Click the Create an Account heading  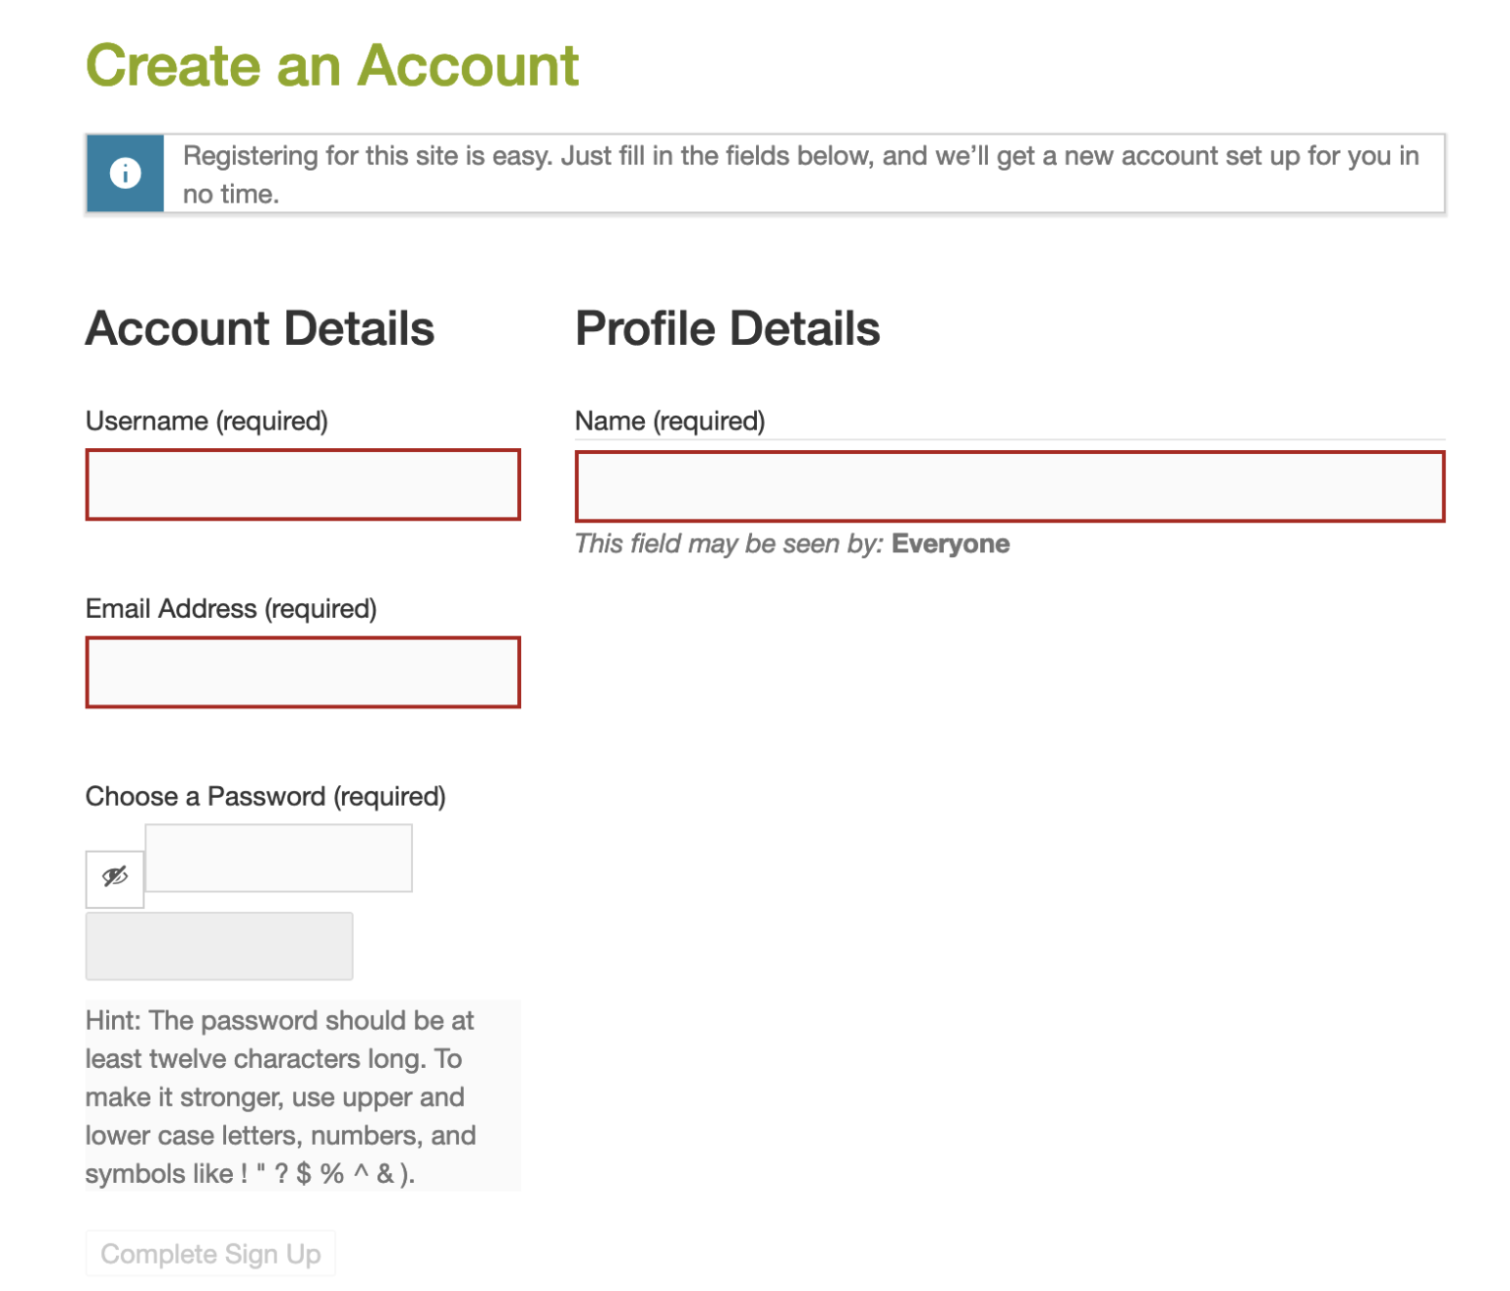(x=332, y=66)
